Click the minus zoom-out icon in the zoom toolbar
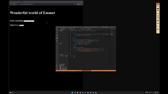This screenshot has height=94, width=168. (158, 11)
